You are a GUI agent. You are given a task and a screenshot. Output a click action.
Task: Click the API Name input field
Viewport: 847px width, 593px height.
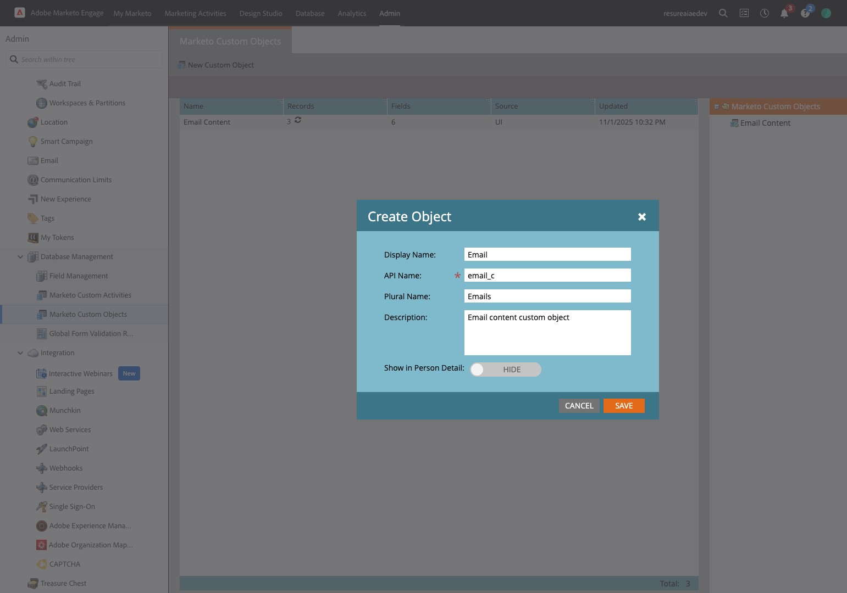[x=547, y=275]
